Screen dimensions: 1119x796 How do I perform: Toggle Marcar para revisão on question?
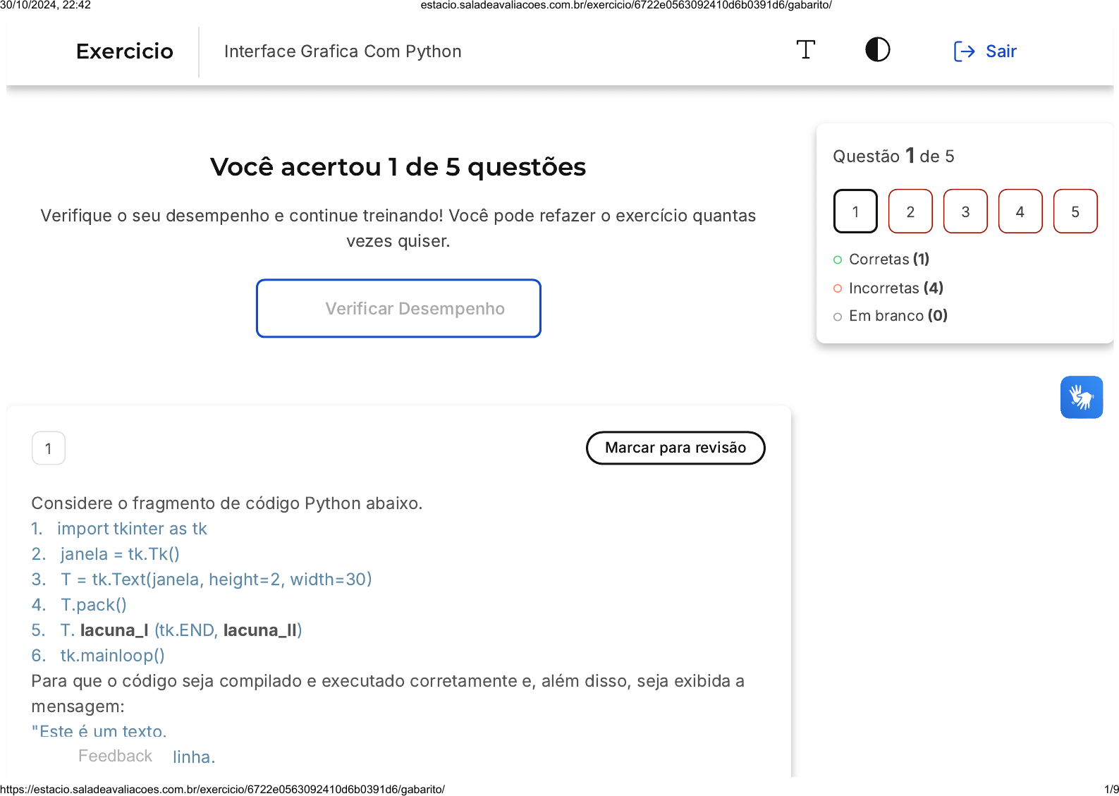point(675,448)
